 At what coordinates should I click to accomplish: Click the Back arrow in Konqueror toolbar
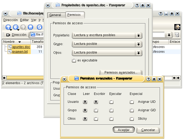[16, 27]
